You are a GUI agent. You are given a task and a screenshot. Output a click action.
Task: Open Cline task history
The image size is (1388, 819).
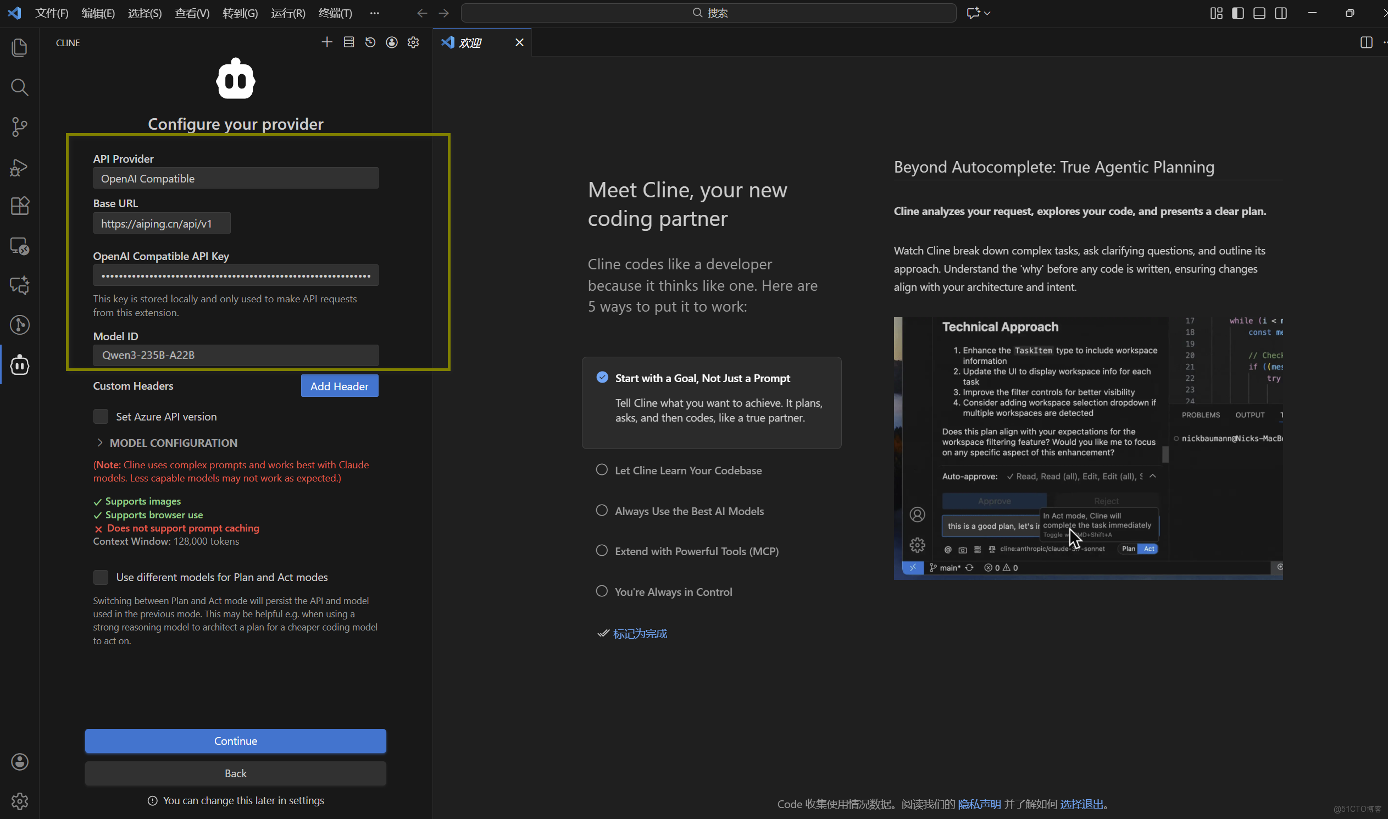[370, 42]
